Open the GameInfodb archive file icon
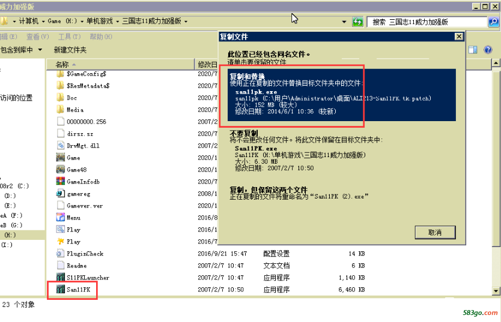501x322 pixels. click(x=61, y=182)
